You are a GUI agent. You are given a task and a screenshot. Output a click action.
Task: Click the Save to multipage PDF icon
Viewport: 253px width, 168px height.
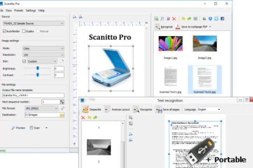pyautogui.click(x=177, y=27)
